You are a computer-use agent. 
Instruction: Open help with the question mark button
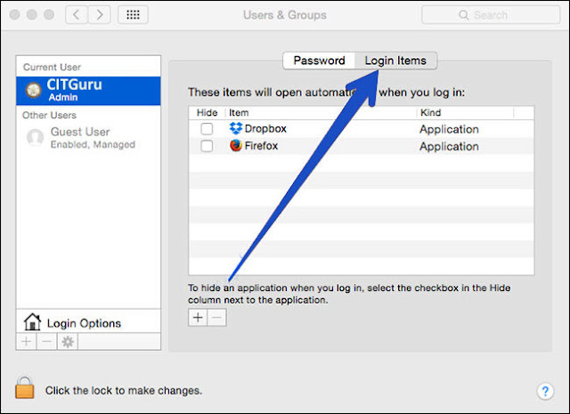546,391
